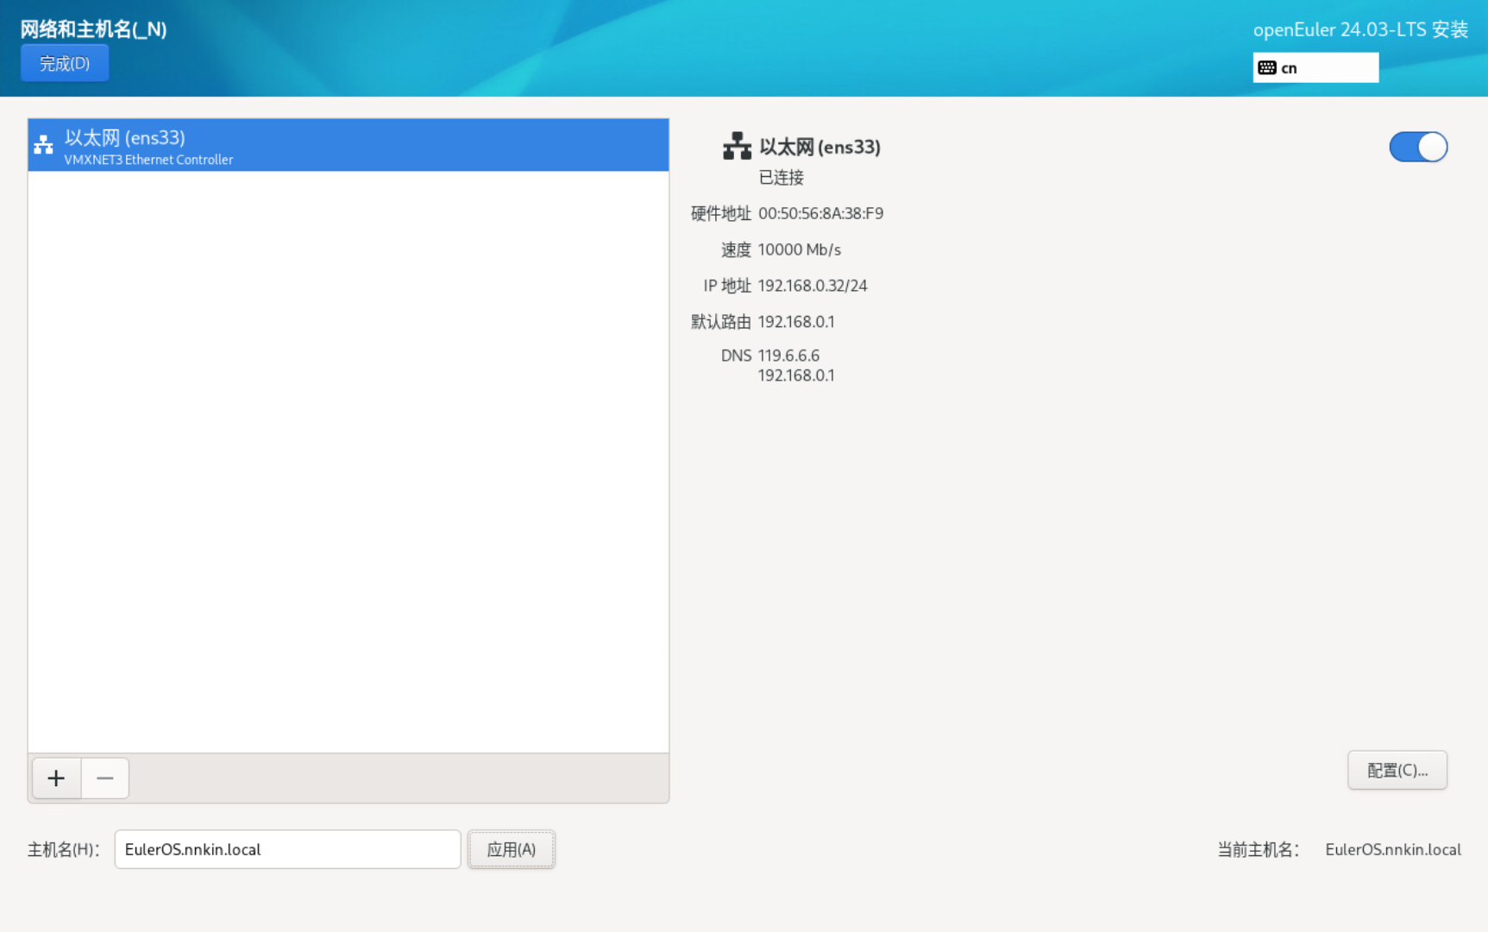
Task: Click the 网络和主机名 page title
Action: point(93,29)
